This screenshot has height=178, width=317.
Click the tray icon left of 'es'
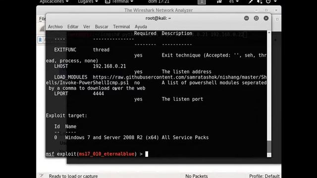(x=219, y=1)
